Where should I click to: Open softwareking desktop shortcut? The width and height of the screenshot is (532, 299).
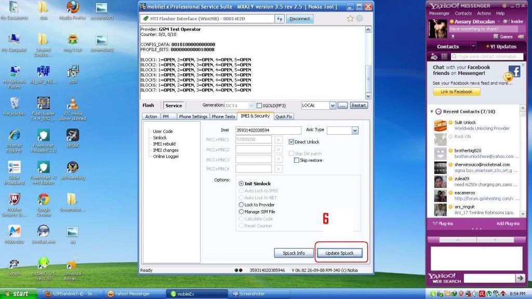click(x=73, y=171)
